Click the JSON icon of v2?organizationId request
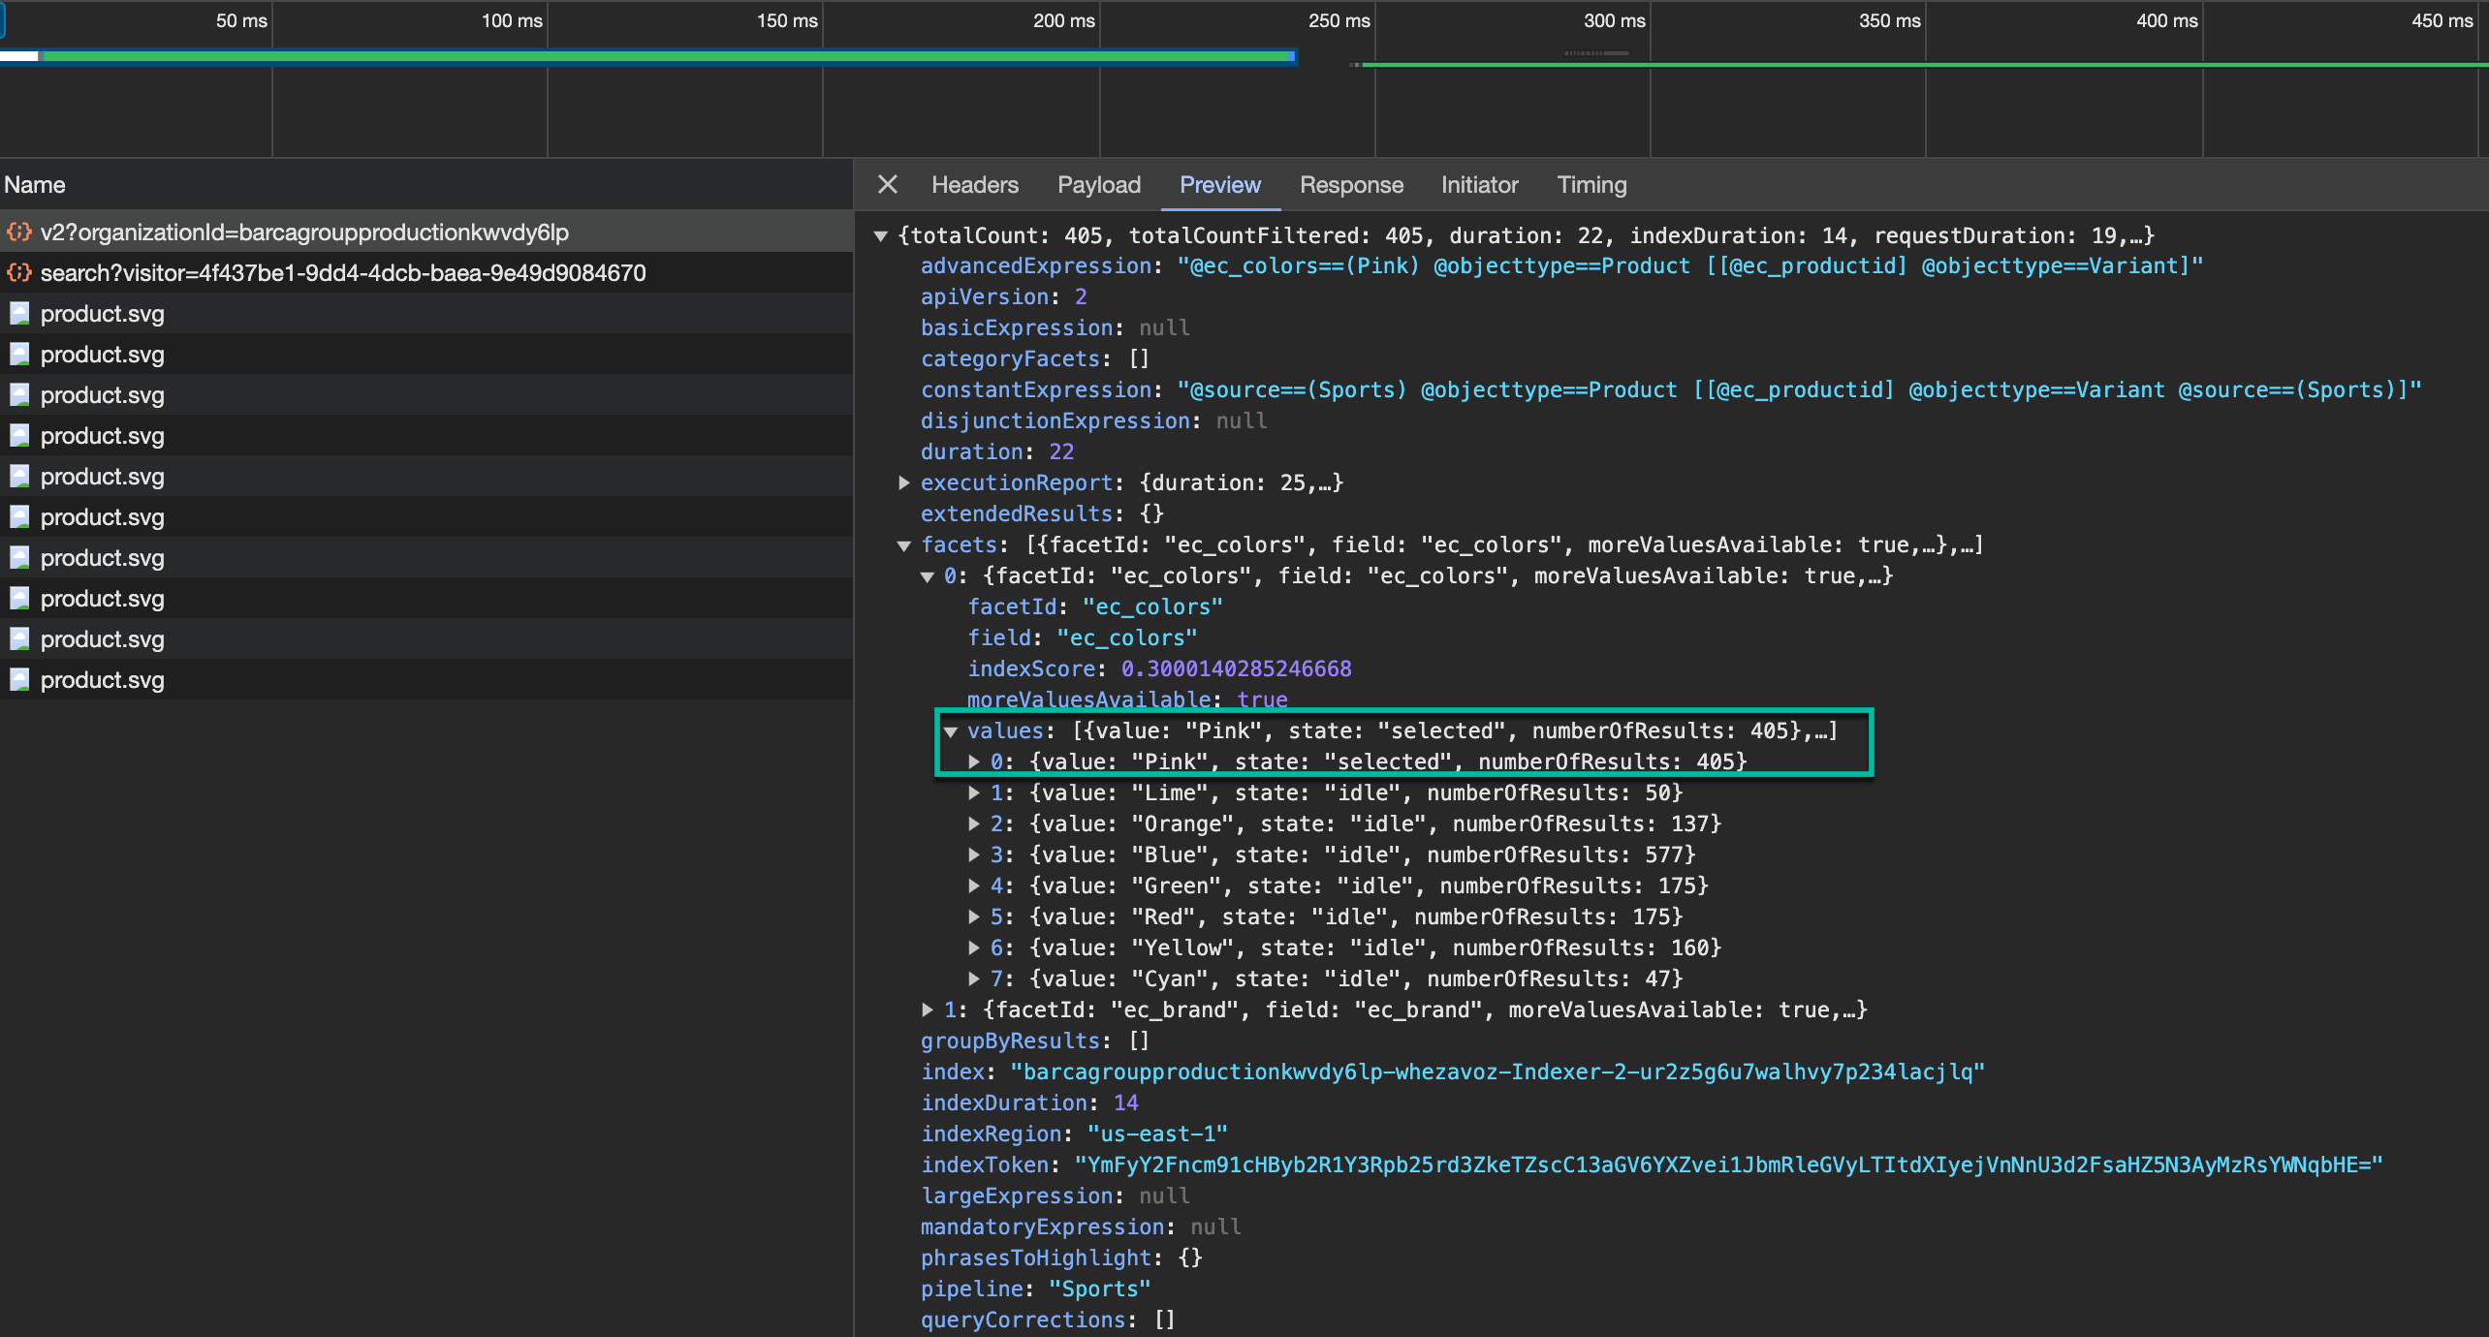Viewport: 2489px width, 1337px height. (x=18, y=233)
